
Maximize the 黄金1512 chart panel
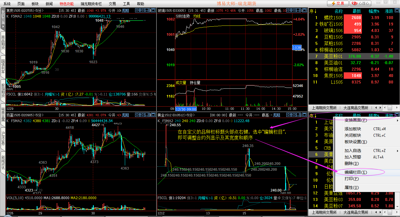(x=304, y=115)
